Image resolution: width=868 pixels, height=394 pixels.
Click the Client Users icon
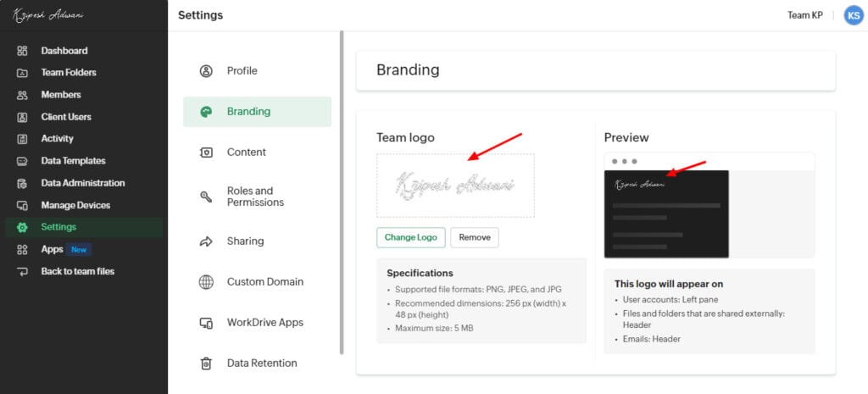pos(22,117)
